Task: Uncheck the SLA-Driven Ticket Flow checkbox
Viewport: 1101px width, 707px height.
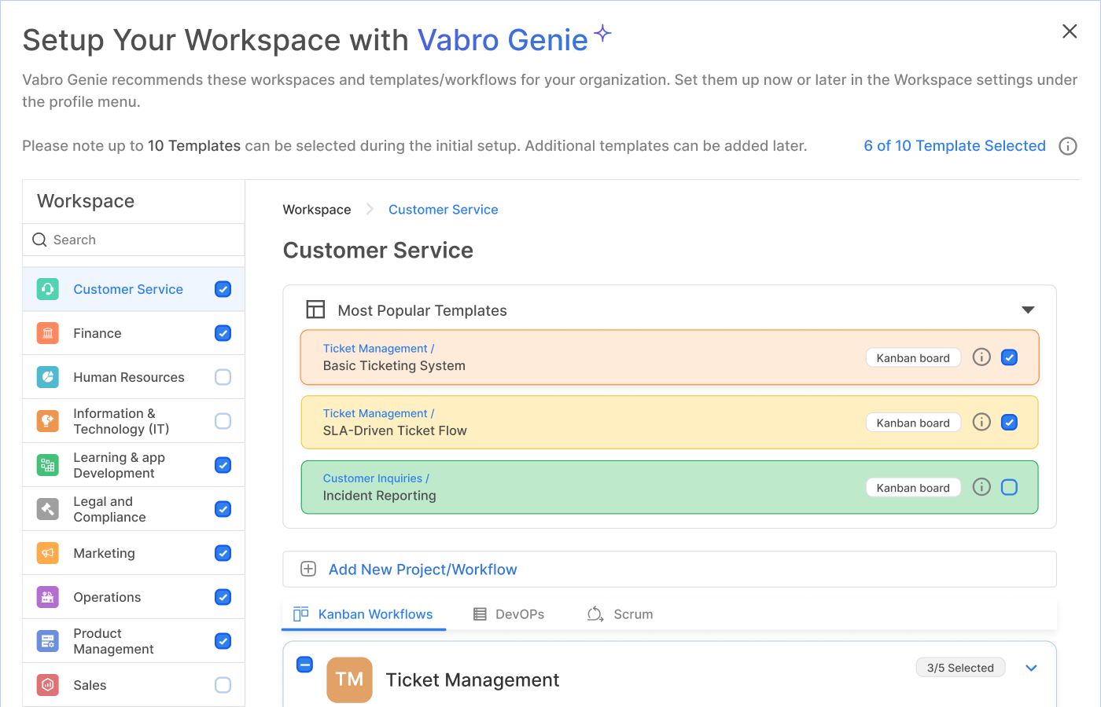Action: tap(1009, 423)
